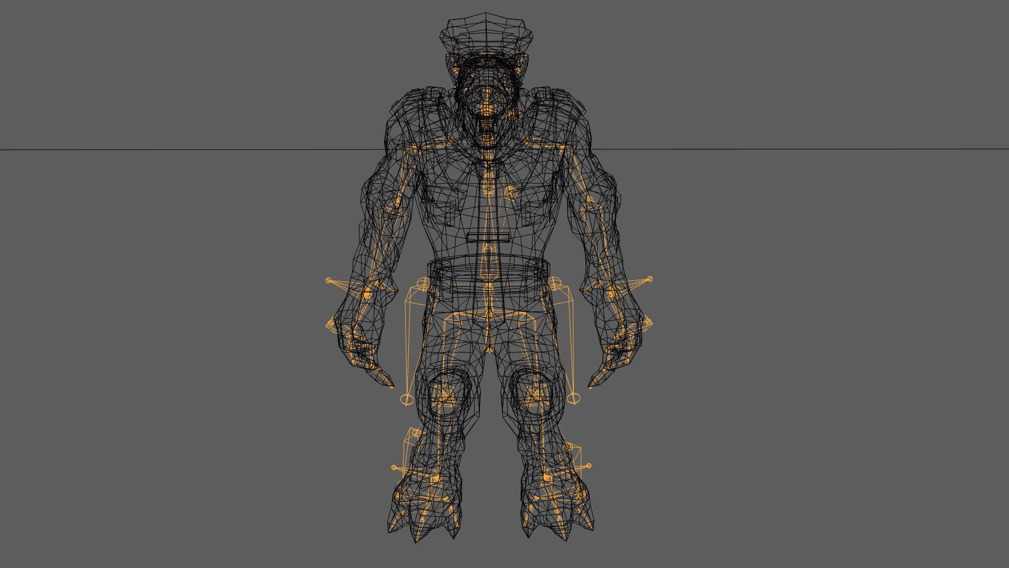The image size is (1009, 568).
Task: Select small orange handle outside left-side forearm
Action: [328, 281]
